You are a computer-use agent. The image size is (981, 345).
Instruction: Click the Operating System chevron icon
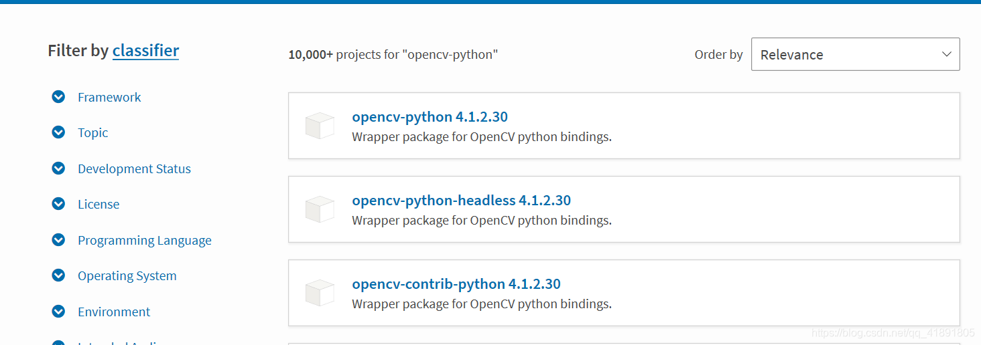pos(58,275)
